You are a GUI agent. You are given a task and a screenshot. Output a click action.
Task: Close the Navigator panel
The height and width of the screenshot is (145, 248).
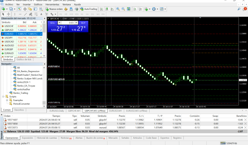pyautogui.click(x=44, y=64)
